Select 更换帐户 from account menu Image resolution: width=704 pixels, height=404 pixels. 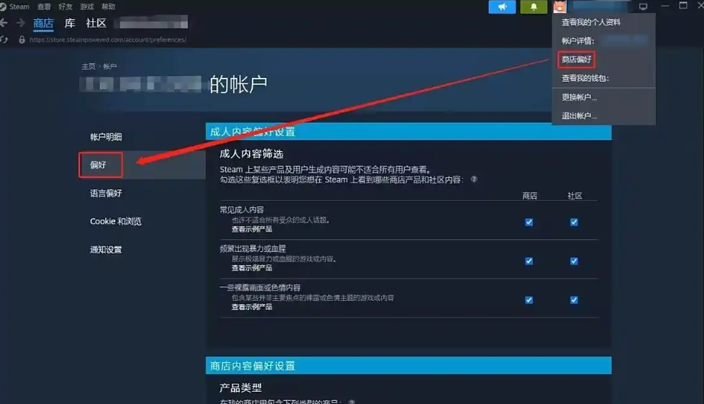pos(580,97)
